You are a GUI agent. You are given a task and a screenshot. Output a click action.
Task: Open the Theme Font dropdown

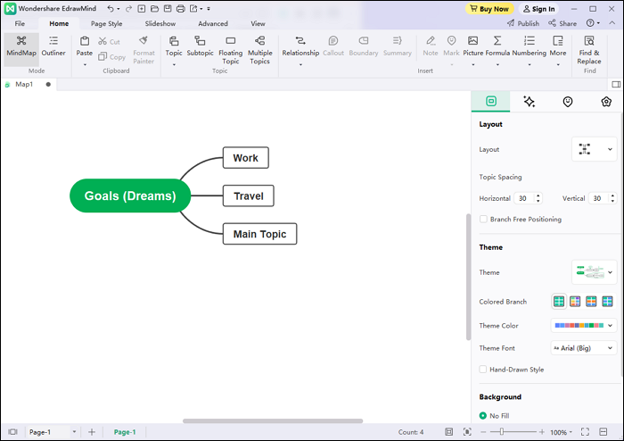coord(584,348)
